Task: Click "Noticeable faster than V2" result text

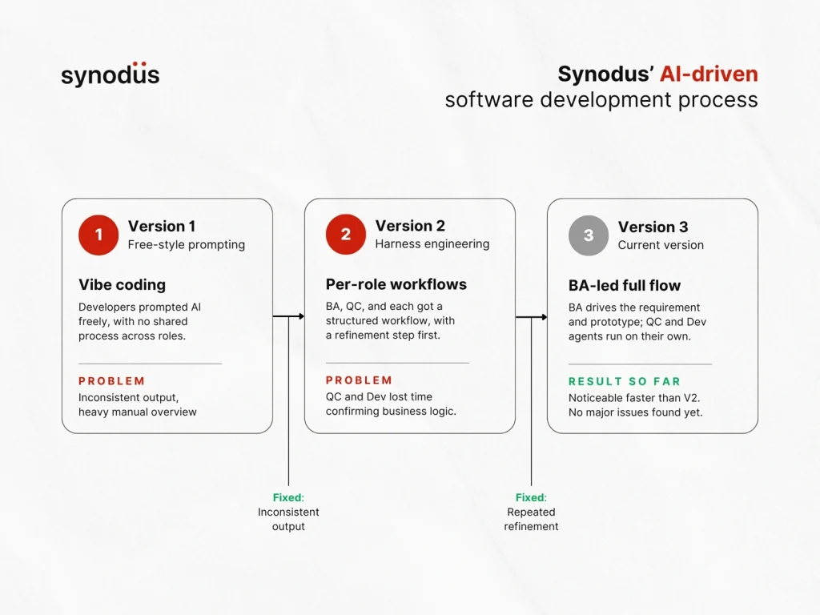Action: [635, 405]
